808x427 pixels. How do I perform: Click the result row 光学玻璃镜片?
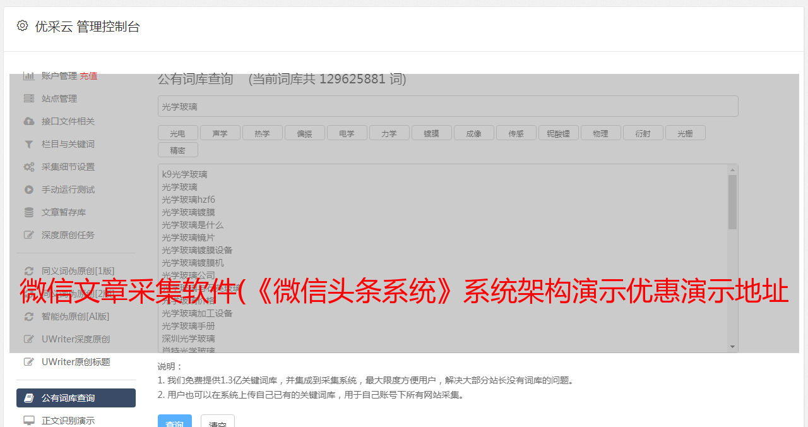click(188, 238)
